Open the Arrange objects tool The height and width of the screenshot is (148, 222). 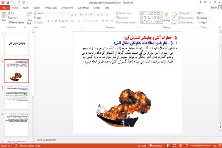[x=167, y=18]
